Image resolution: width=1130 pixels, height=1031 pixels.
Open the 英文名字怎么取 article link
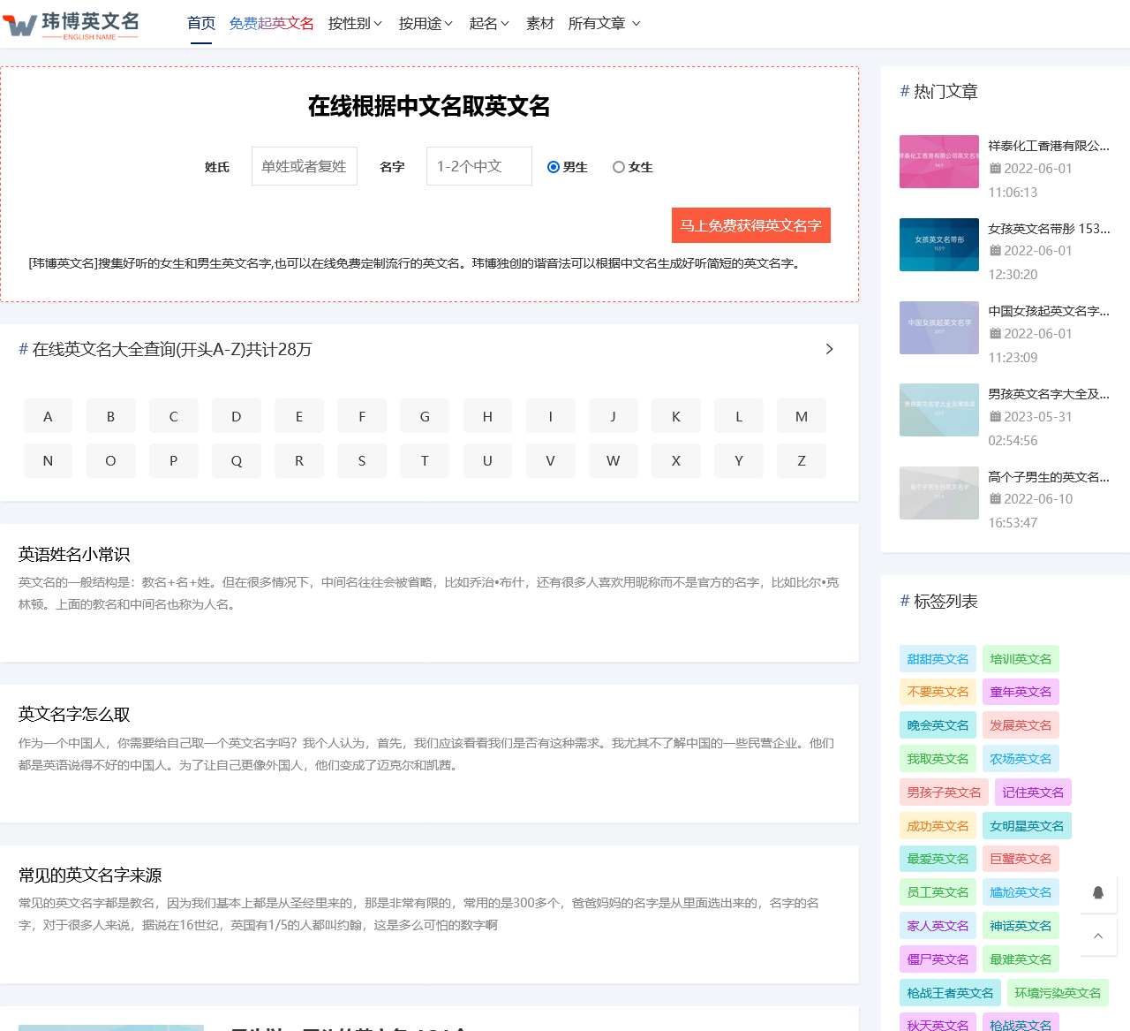click(x=74, y=714)
